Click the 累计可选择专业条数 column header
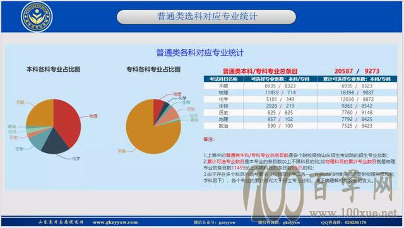404x228 pixels. [357, 79]
